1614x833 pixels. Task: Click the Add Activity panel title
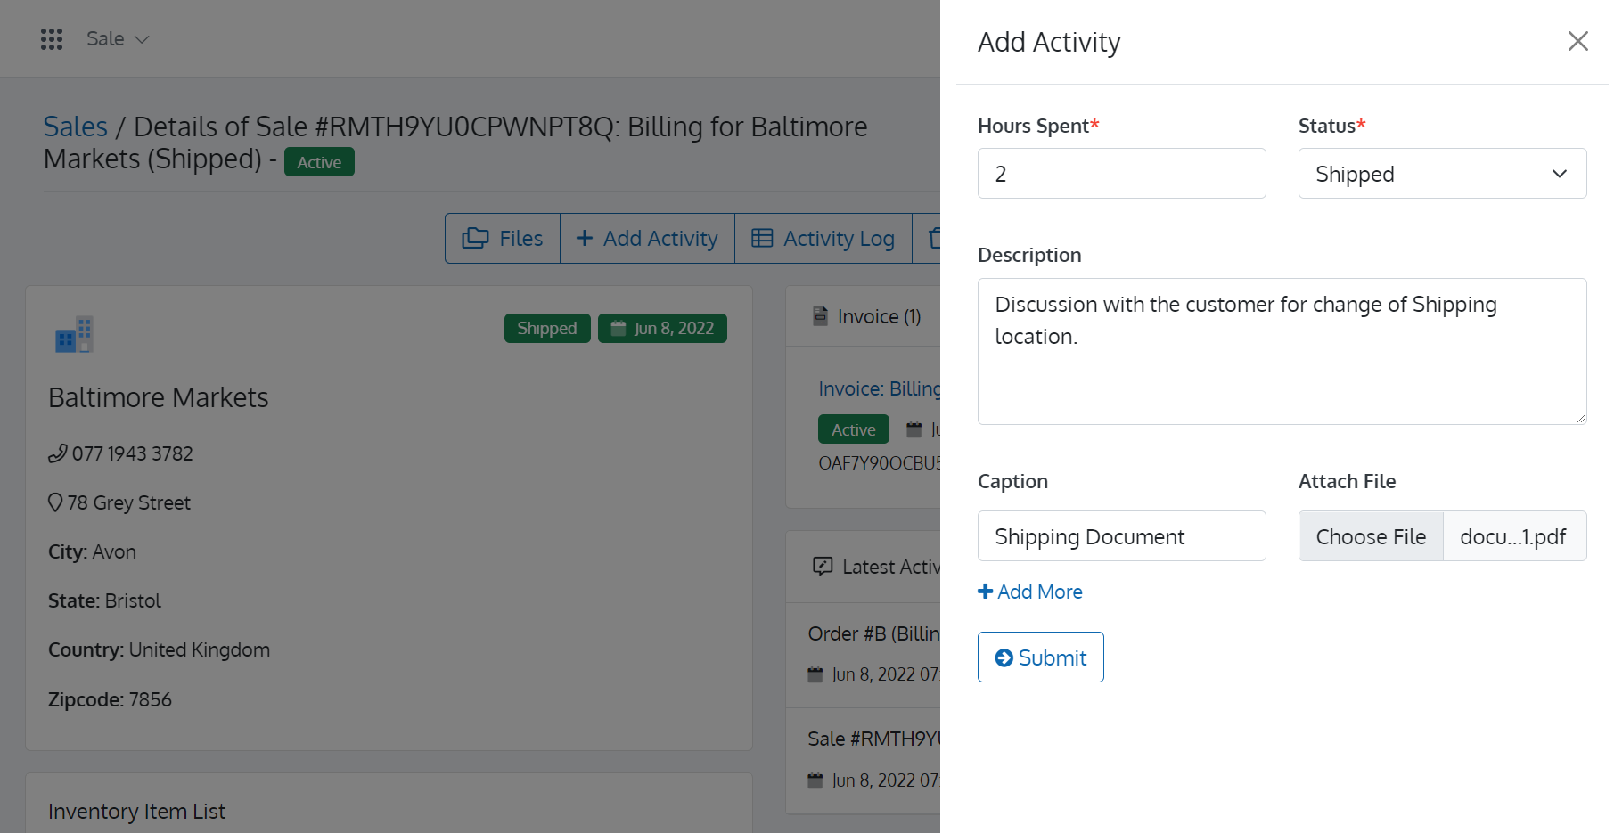tap(1049, 42)
